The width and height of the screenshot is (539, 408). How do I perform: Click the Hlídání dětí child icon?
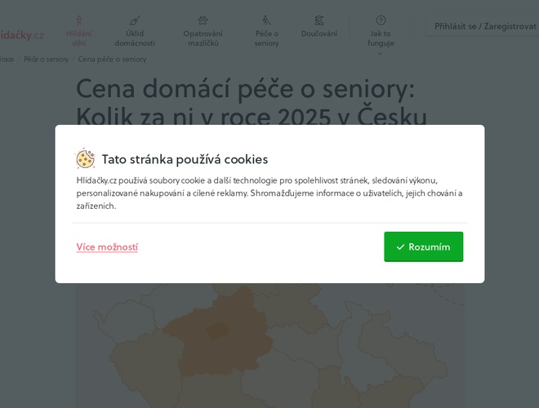coord(78,20)
